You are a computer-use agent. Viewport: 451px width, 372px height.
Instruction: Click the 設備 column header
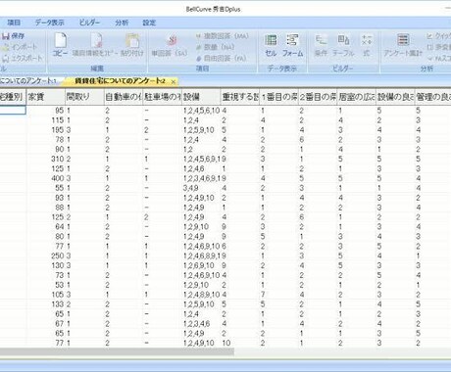pos(201,97)
